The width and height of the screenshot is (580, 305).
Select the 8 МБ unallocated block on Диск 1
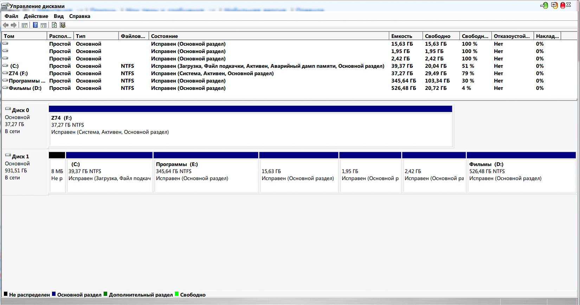click(57, 172)
